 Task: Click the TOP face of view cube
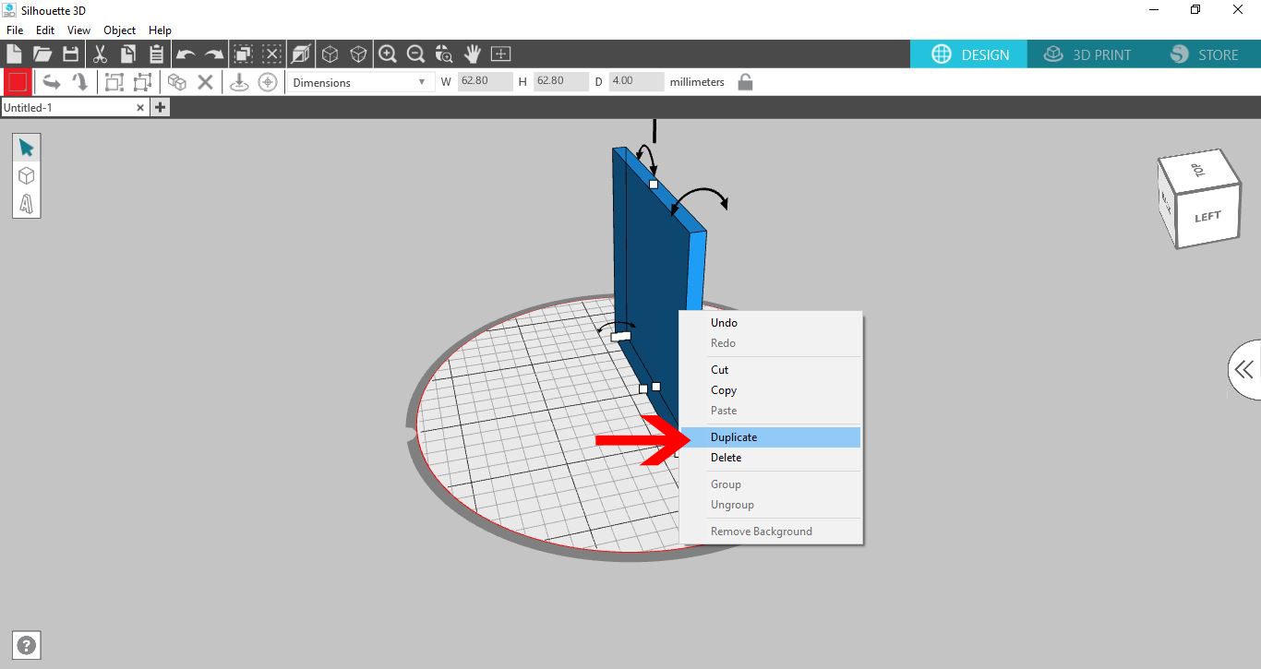1198,170
